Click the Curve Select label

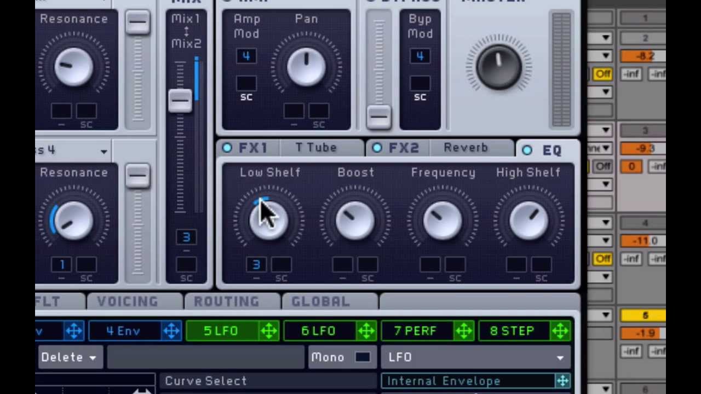pyautogui.click(x=206, y=381)
